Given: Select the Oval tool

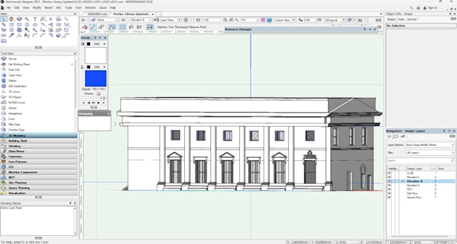Looking at the screenshot, I should 35,25.
